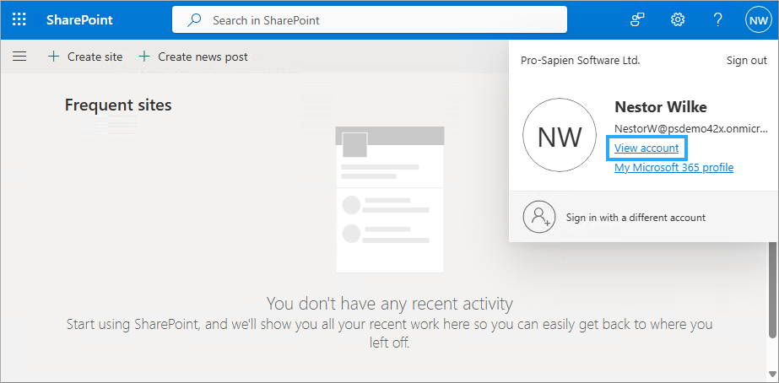
Task: Click "You don't have any recent activity" text
Action: point(390,303)
